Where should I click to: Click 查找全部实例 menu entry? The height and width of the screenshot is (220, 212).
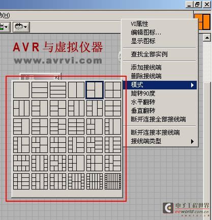149,54
